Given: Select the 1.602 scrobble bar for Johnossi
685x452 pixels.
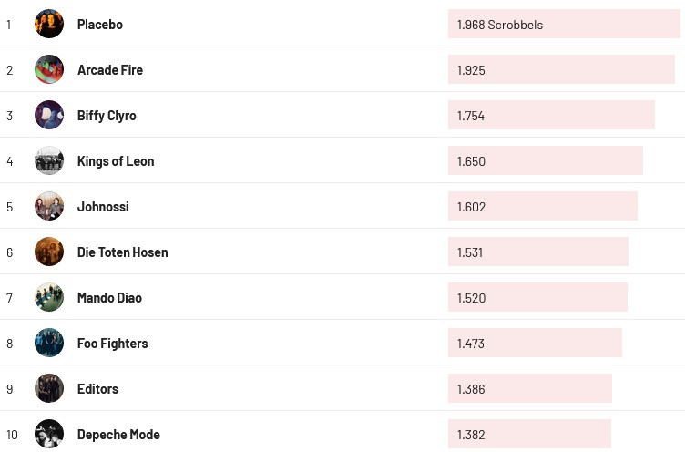Looking at the screenshot, I should pos(542,207).
